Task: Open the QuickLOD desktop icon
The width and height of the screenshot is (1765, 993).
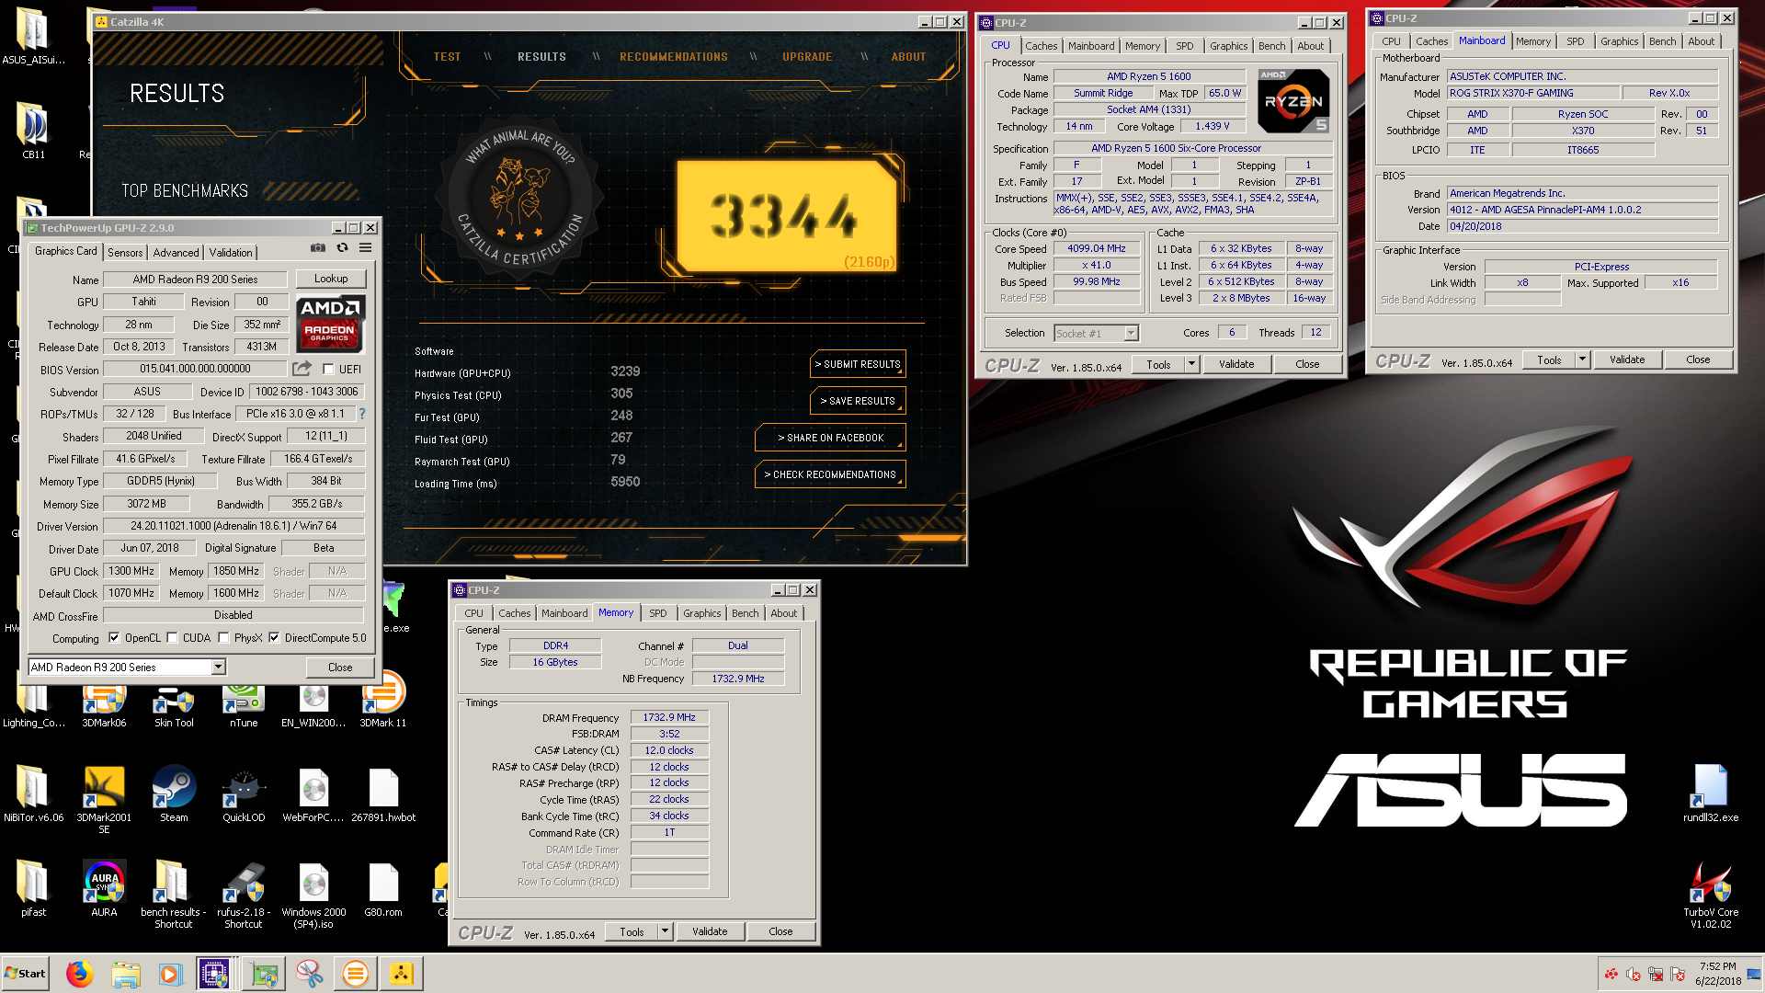Action: pyautogui.click(x=244, y=795)
